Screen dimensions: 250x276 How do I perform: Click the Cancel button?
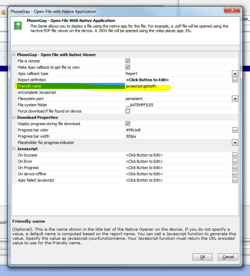[228, 257]
